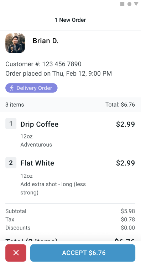Select quantity badge 2 for Flat White
Image resolution: width=141 pixels, height=264 pixels.
[11, 163]
